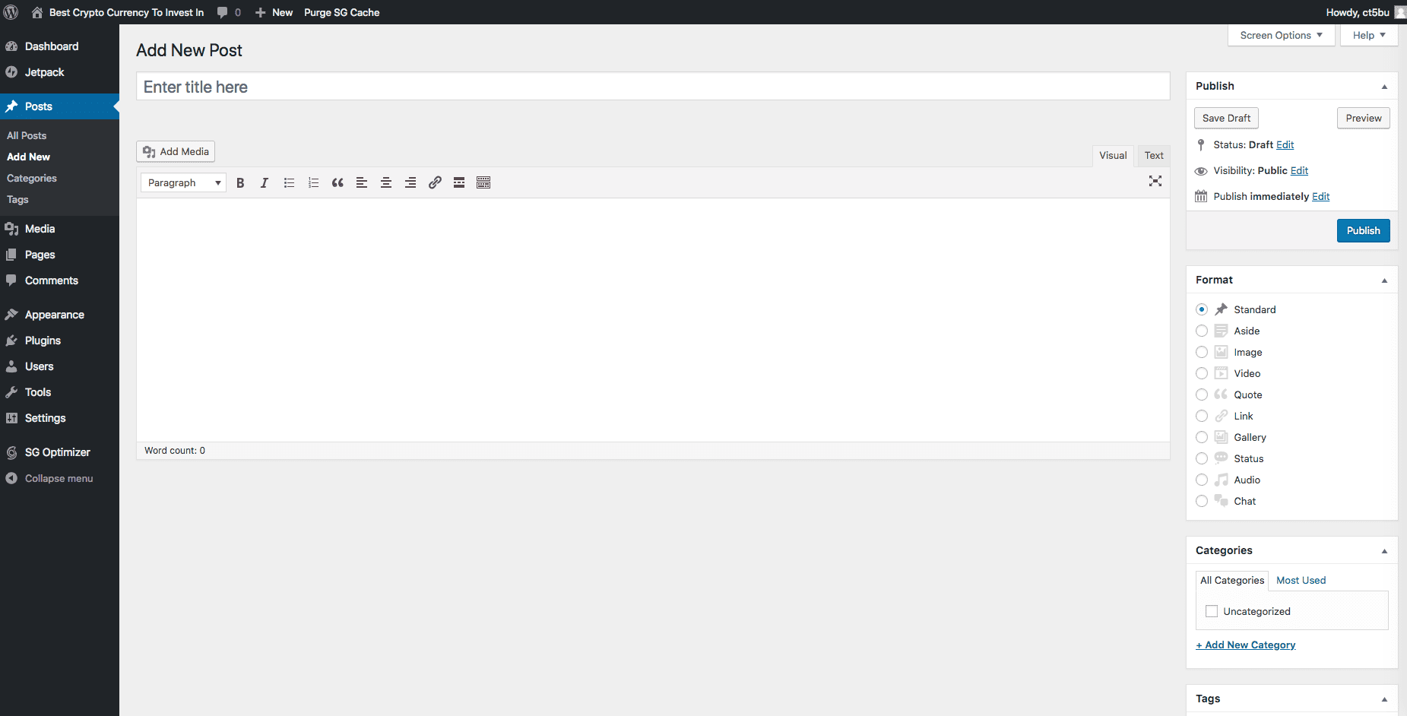The width and height of the screenshot is (1407, 716).
Task: Toggle bold formatting in editor toolbar
Action: point(240,182)
